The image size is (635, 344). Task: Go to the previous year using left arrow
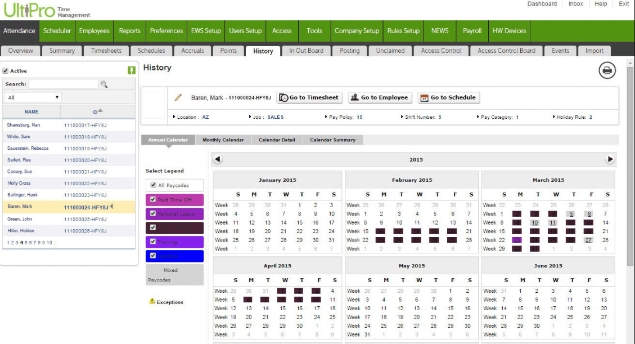click(218, 159)
